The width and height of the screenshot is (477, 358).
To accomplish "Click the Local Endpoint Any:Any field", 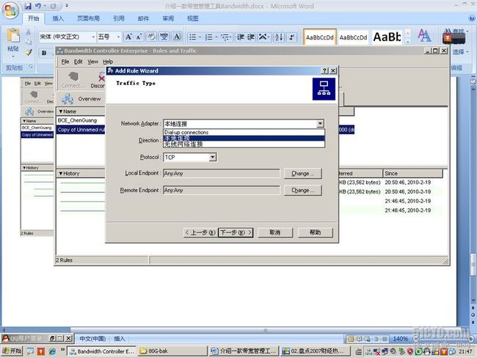I will point(221,173).
